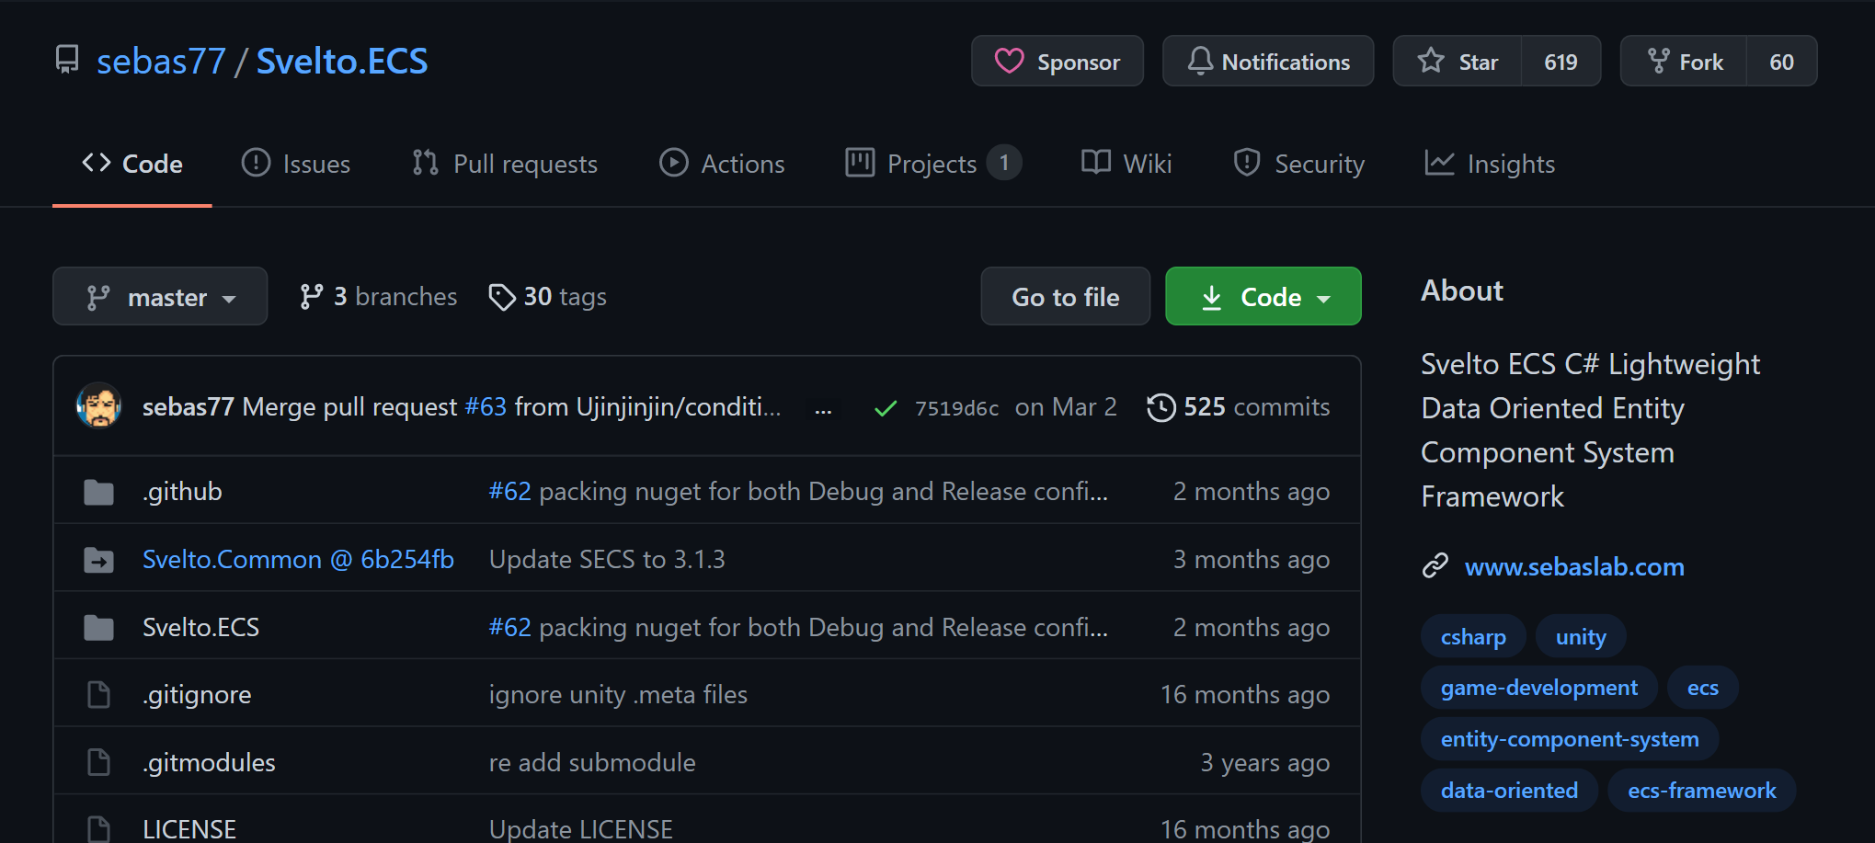1875x843 pixels.
Task: Select the Code tab
Action: pos(132,164)
